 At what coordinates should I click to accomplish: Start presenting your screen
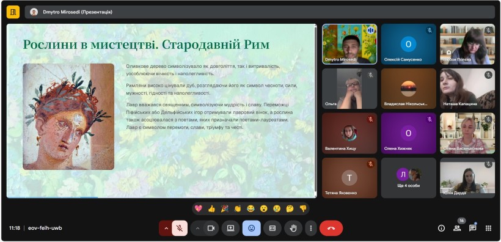coord(231,229)
